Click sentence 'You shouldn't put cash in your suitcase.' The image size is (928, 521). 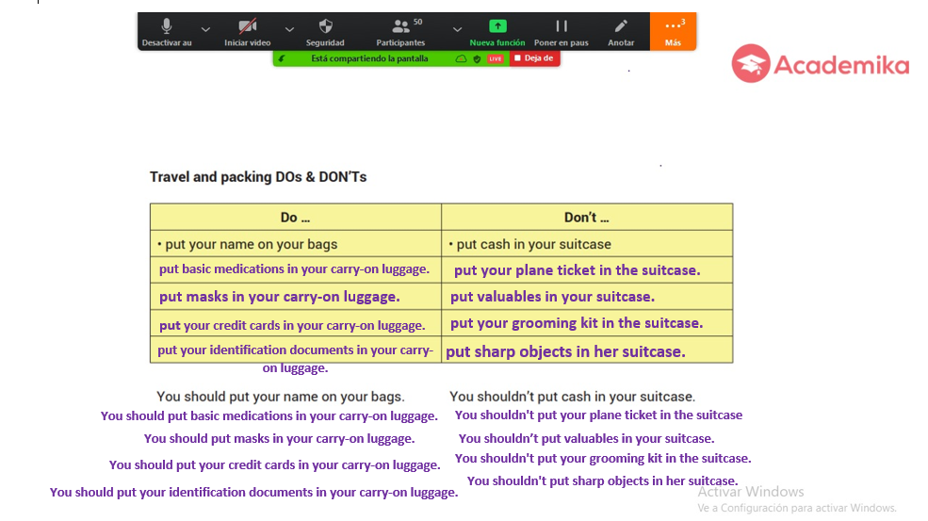coord(572,397)
